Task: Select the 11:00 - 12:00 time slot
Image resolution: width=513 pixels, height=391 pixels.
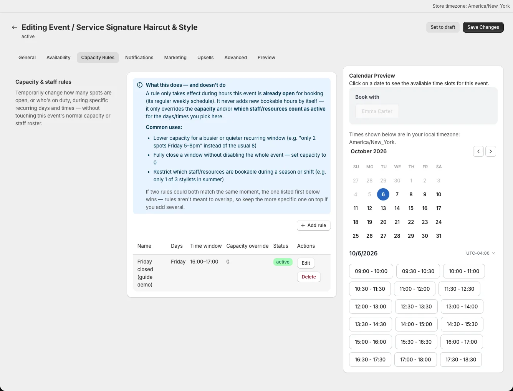Action: click(415, 289)
